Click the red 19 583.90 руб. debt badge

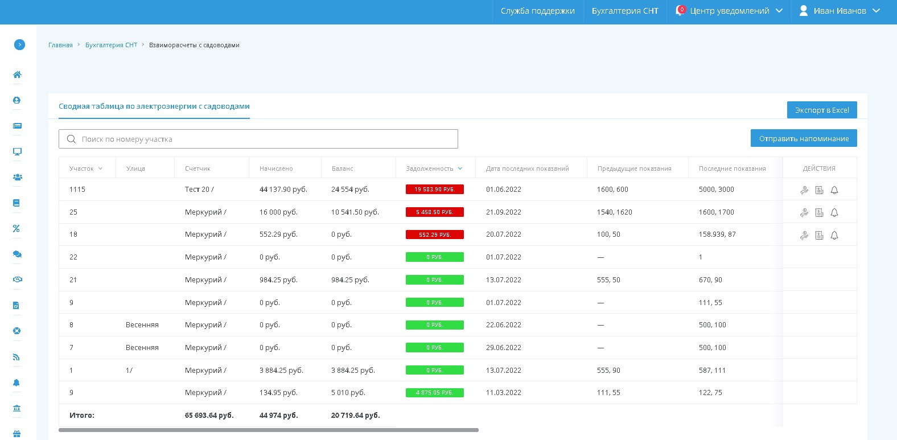pyautogui.click(x=435, y=189)
